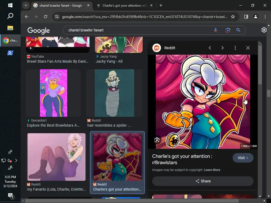Go to Google home via logo

pos(39,30)
